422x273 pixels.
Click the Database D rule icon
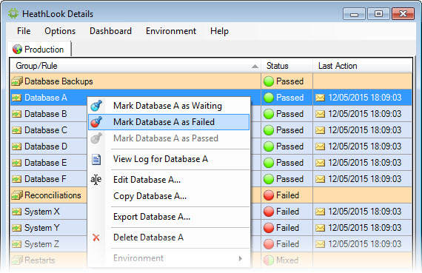17,146
